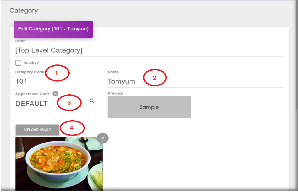This screenshot has height=192, width=298.
Task: Click the Inactive text label
Action: [31, 63]
